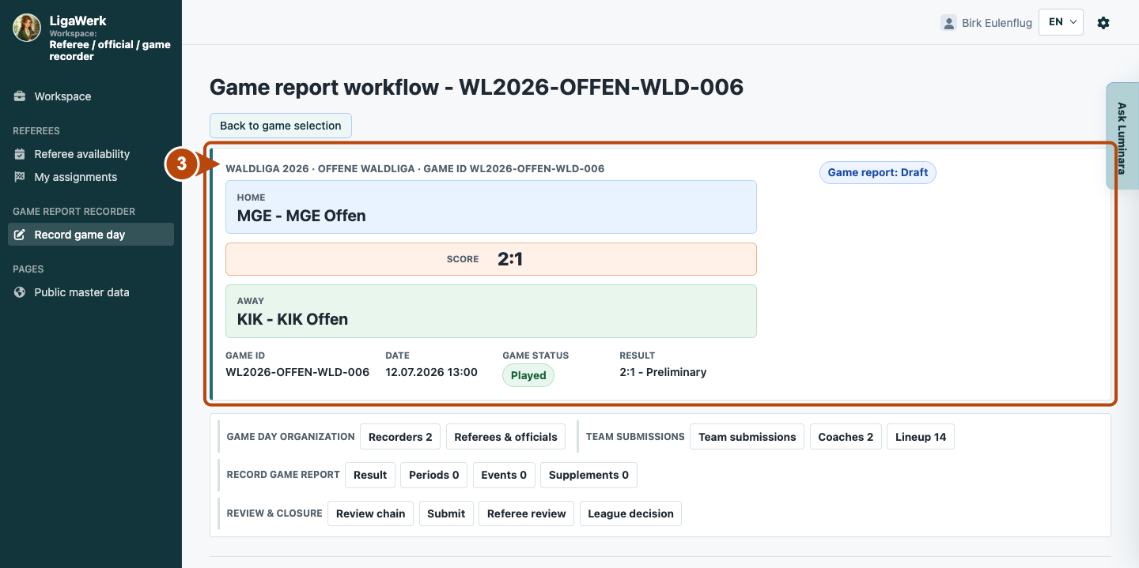The height and width of the screenshot is (568, 1139).
Task: Click the result text 2:1 - Preliminary
Action: coord(664,372)
